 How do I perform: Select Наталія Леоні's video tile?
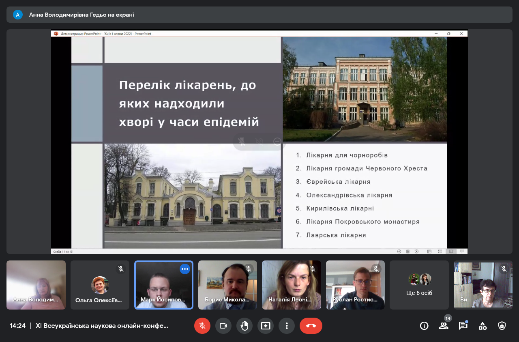(x=291, y=285)
